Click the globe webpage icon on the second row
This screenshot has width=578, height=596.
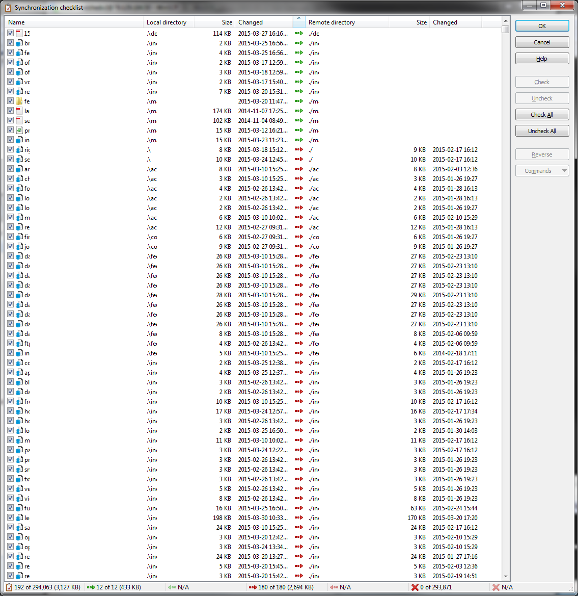pos(20,43)
